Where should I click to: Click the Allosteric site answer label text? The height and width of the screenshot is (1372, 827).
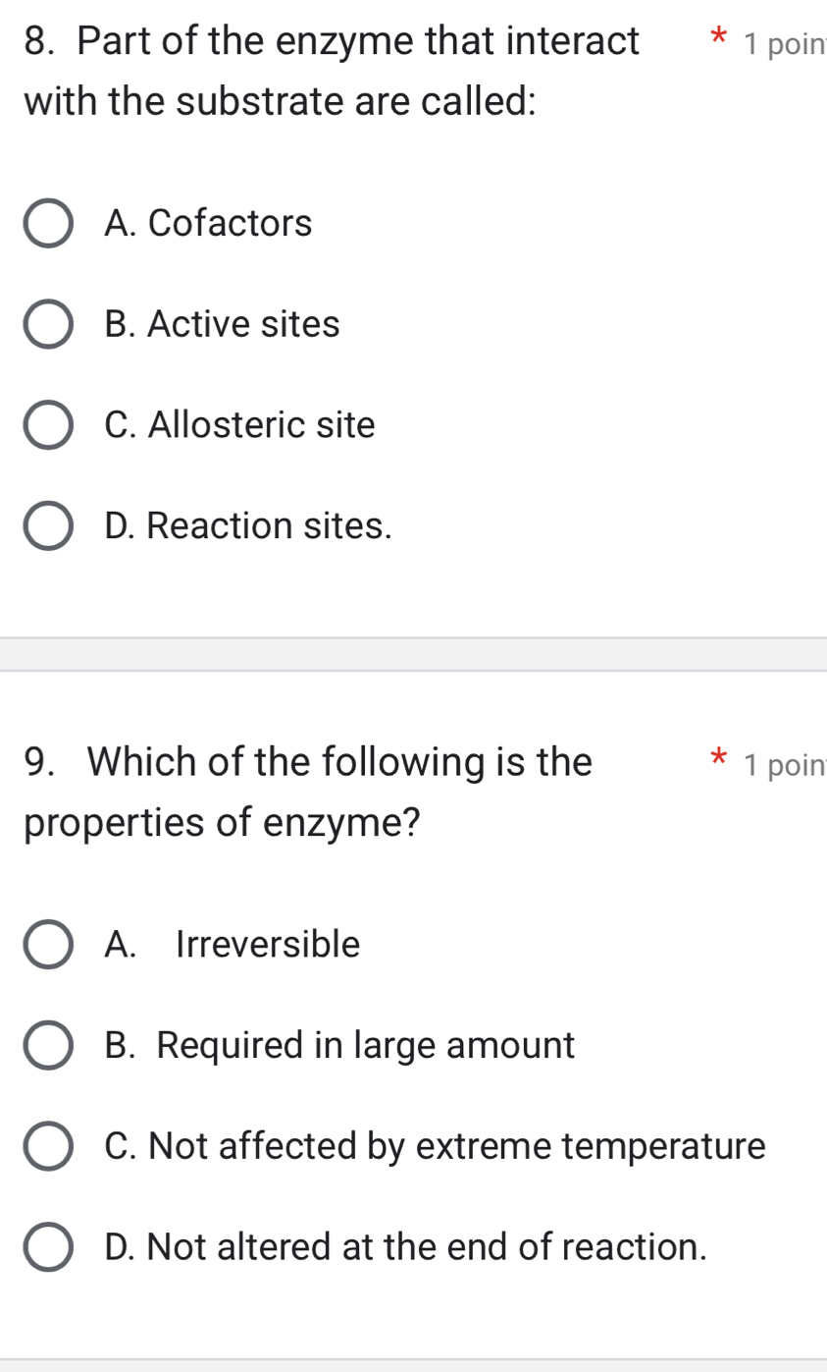pos(239,424)
